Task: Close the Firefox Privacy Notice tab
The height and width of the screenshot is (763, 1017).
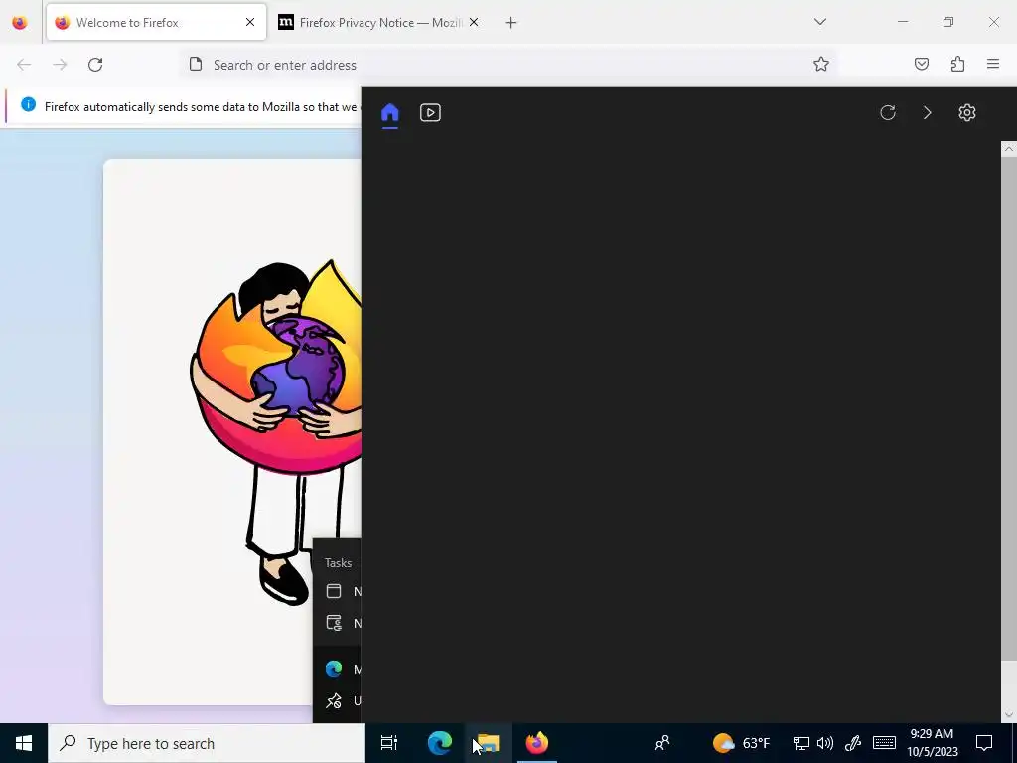Action: 474,22
